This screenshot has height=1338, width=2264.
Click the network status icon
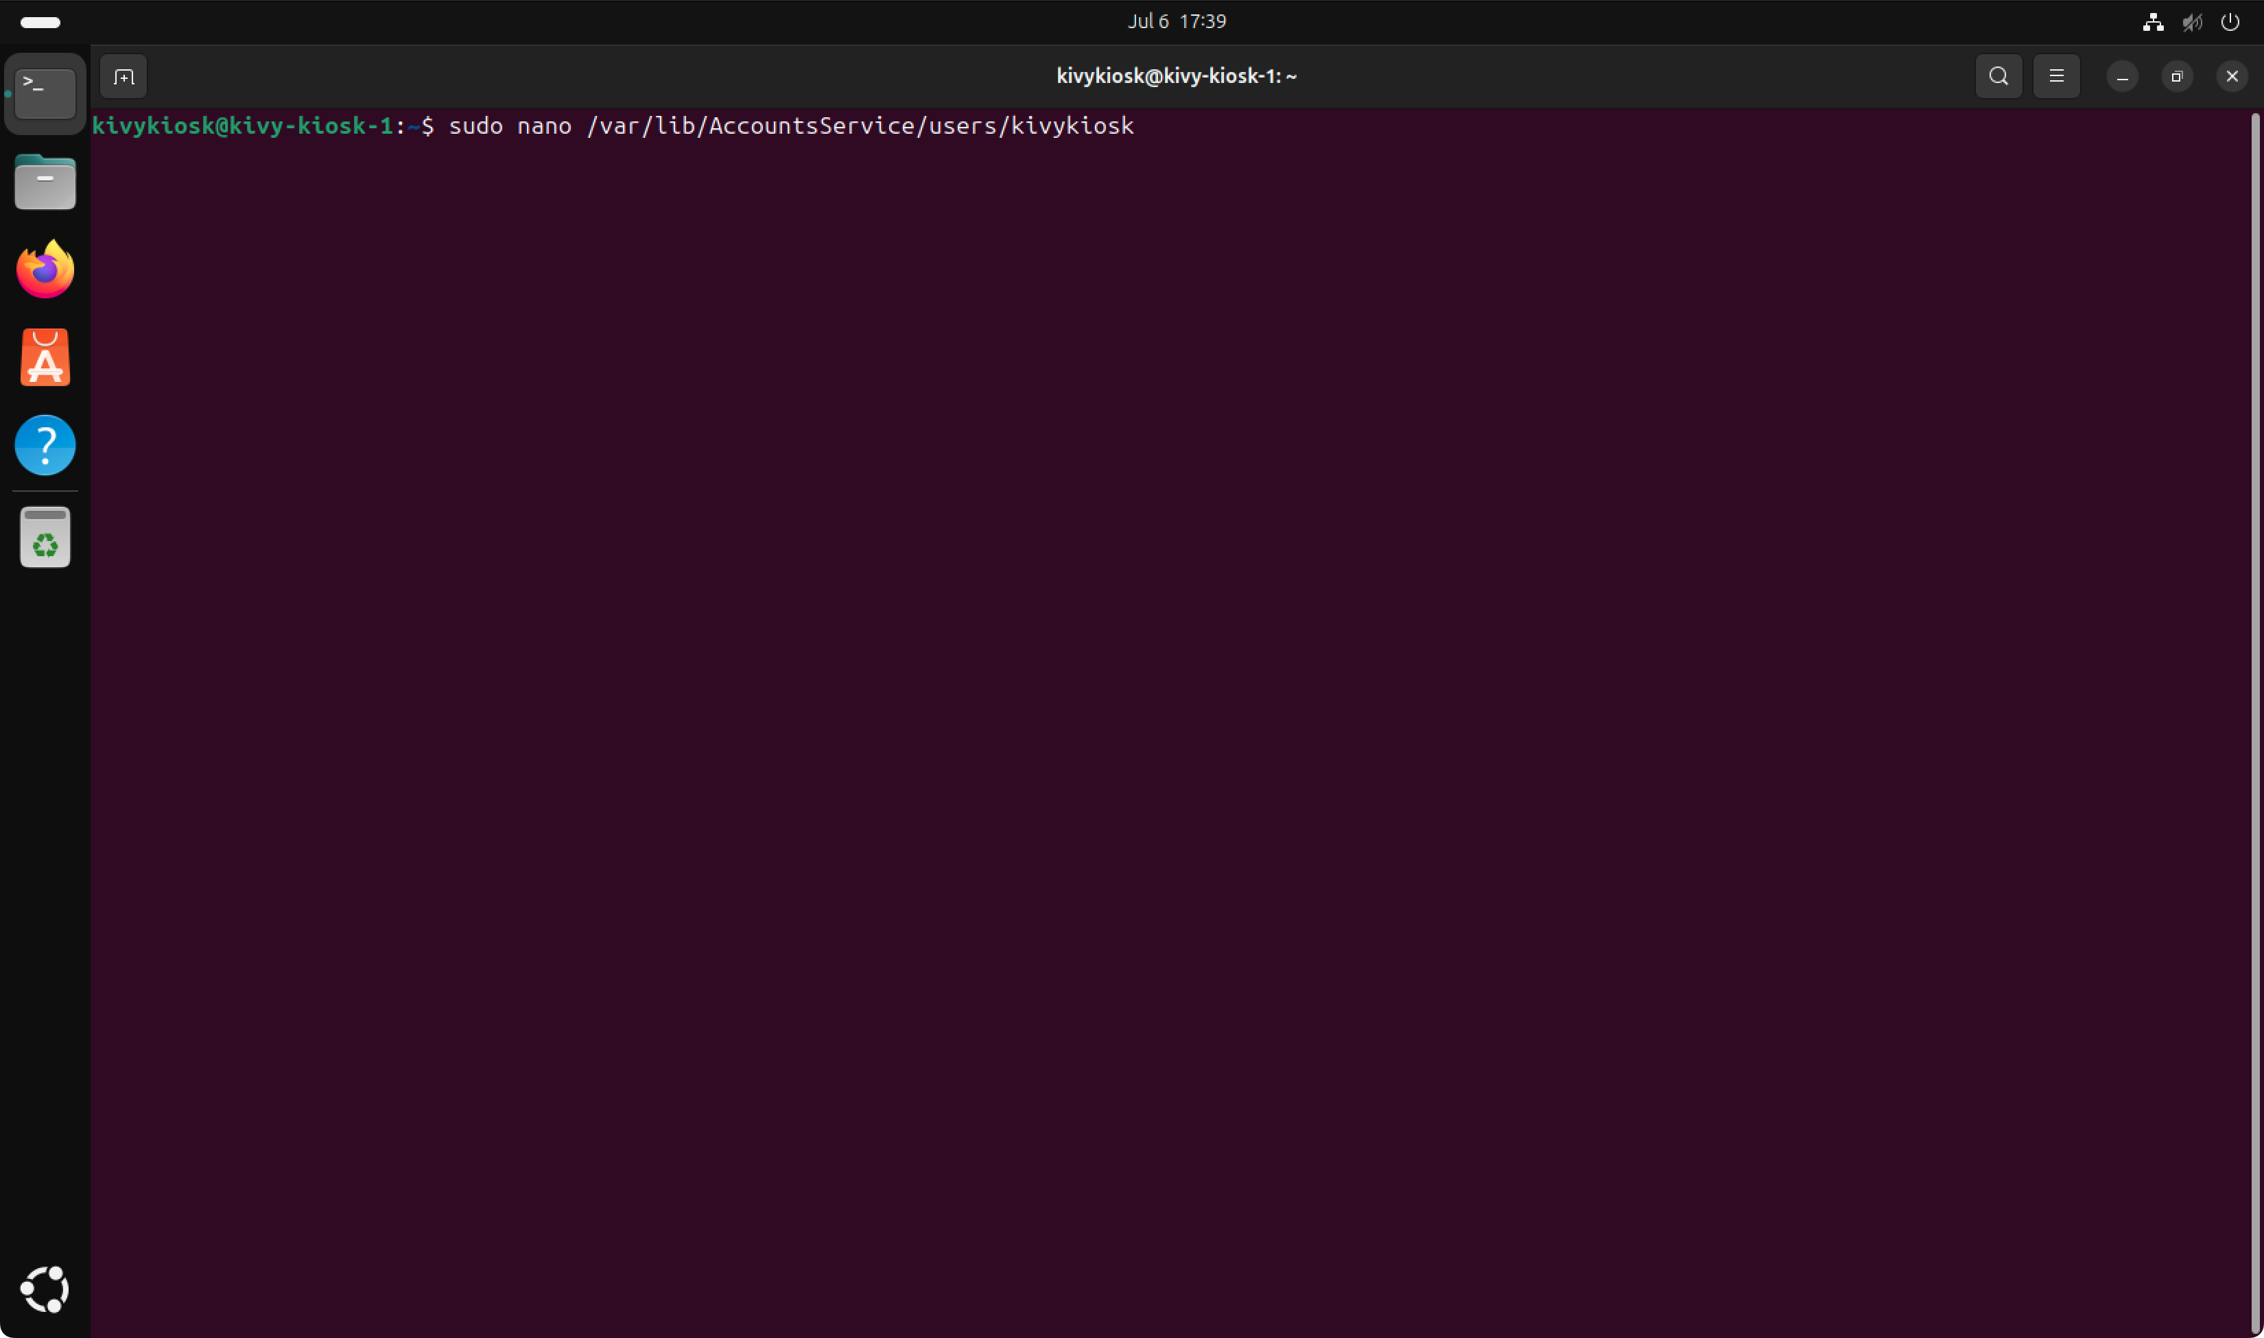[x=2153, y=23]
